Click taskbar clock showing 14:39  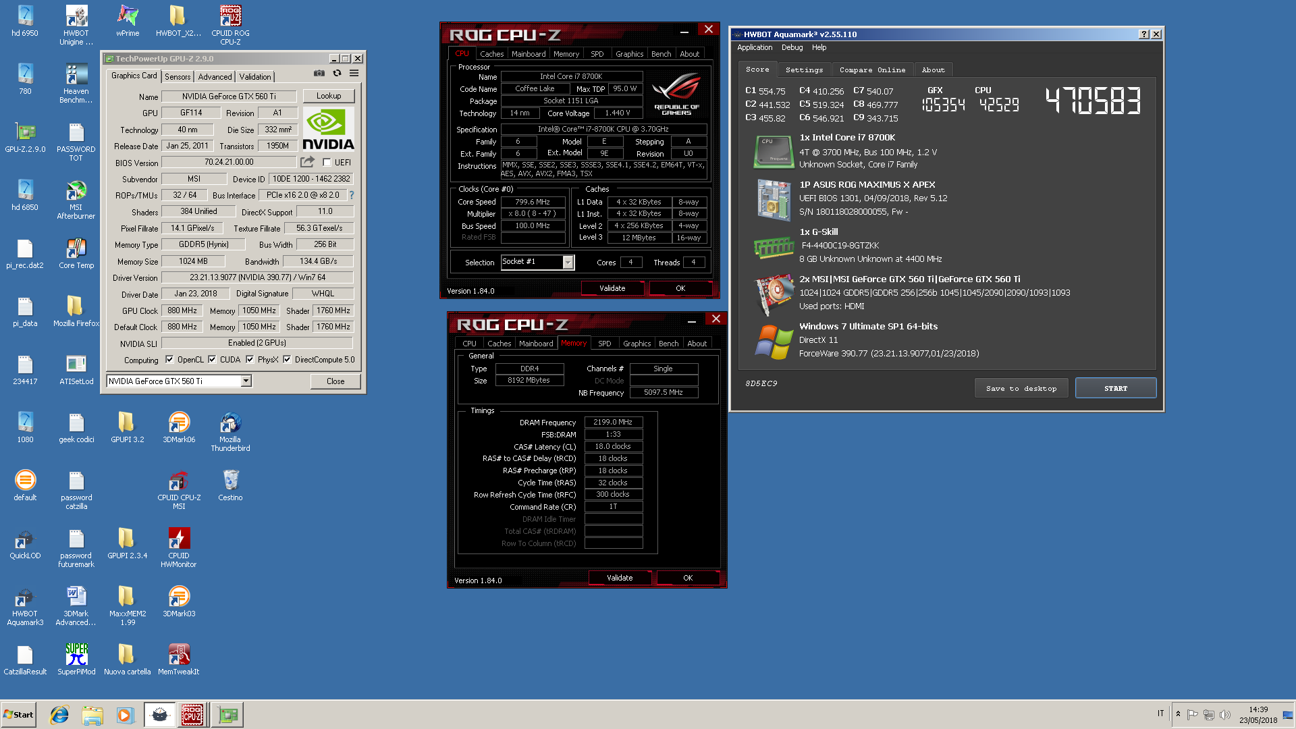tap(1258, 715)
